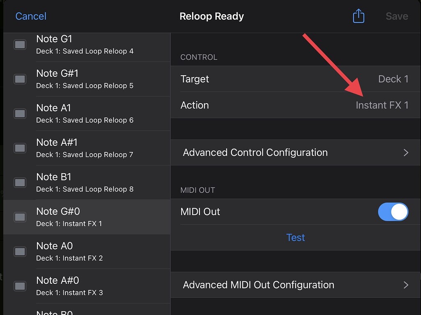This screenshot has width=421, height=315.
Task: Select the Note G1 checkbox
Action: (x=20, y=44)
